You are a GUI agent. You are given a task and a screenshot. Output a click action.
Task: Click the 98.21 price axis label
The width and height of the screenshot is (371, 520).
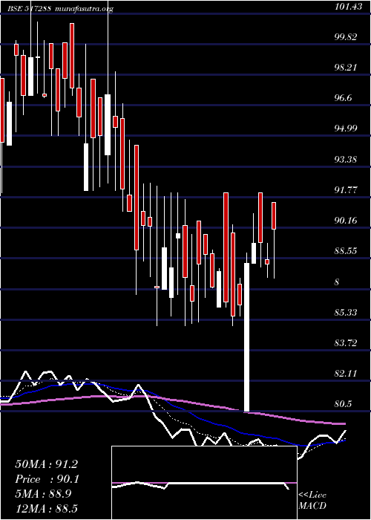[x=347, y=68]
